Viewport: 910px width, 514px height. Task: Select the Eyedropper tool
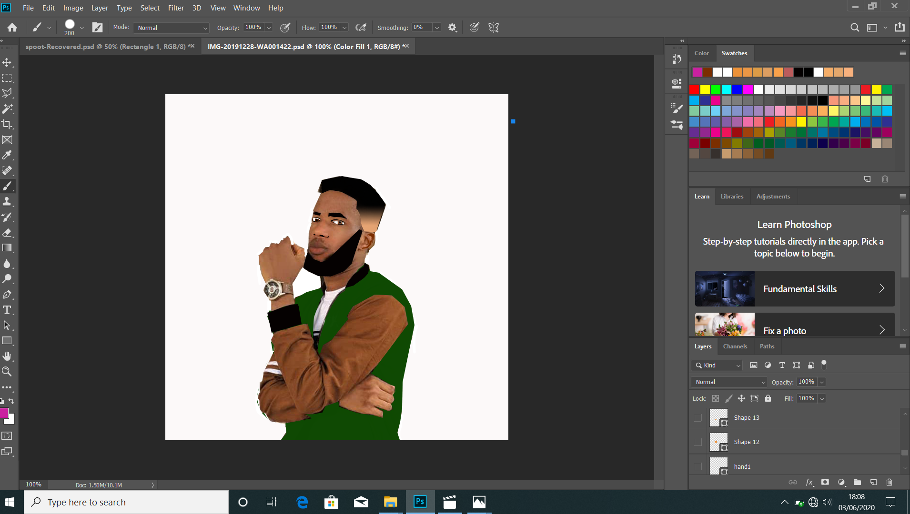7,155
